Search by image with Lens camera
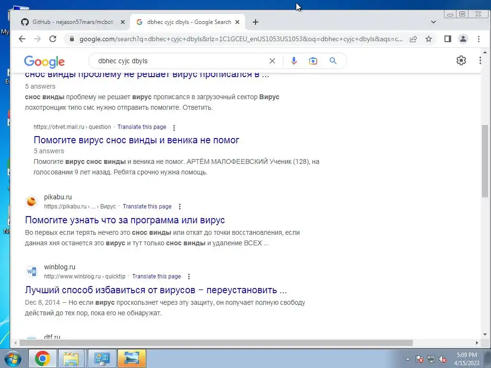The width and height of the screenshot is (491, 368). (313, 61)
